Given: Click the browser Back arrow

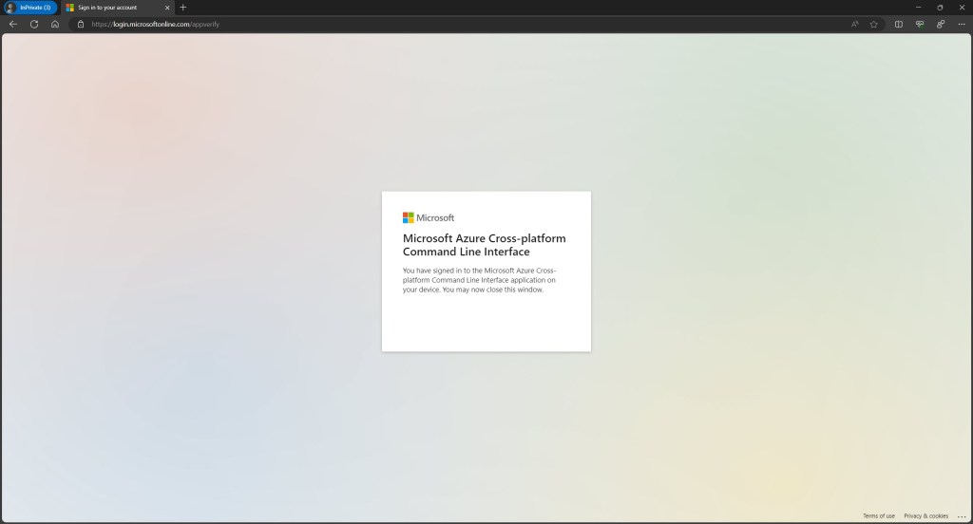Looking at the screenshot, I should [x=12, y=24].
